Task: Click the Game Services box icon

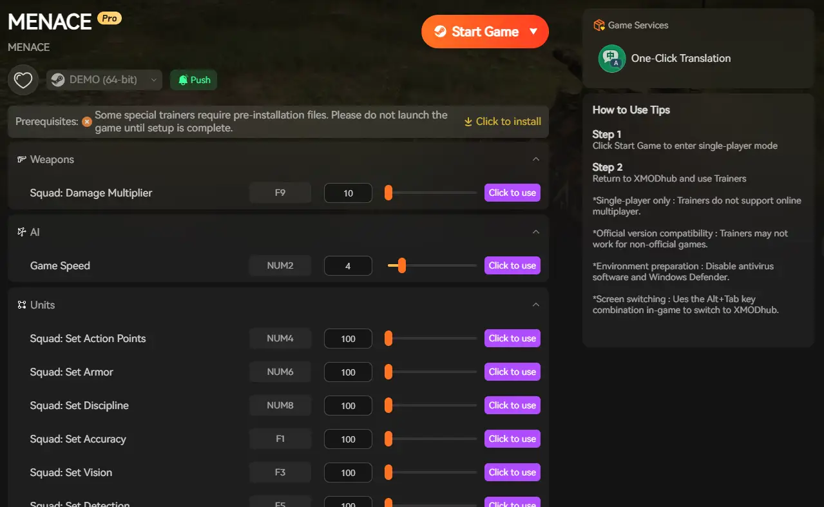Action: 599,25
